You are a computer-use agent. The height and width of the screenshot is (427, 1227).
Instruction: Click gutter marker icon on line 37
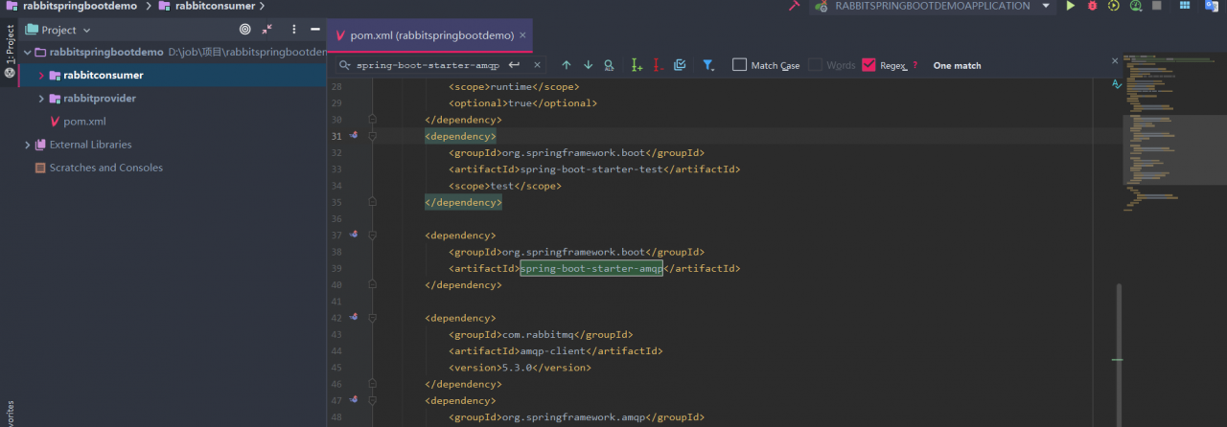pos(354,234)
